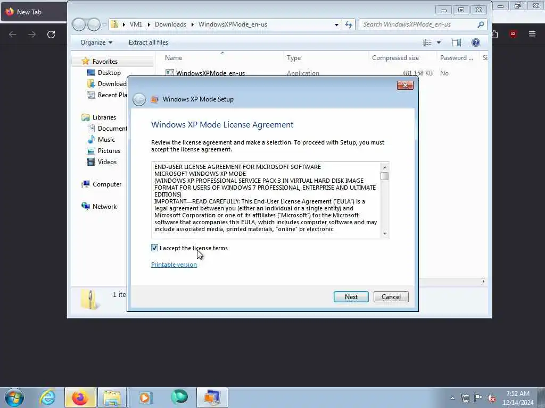Click the setup wizard back arrow
This screenshot has width=545, height=408.
(x=139, y=99)
